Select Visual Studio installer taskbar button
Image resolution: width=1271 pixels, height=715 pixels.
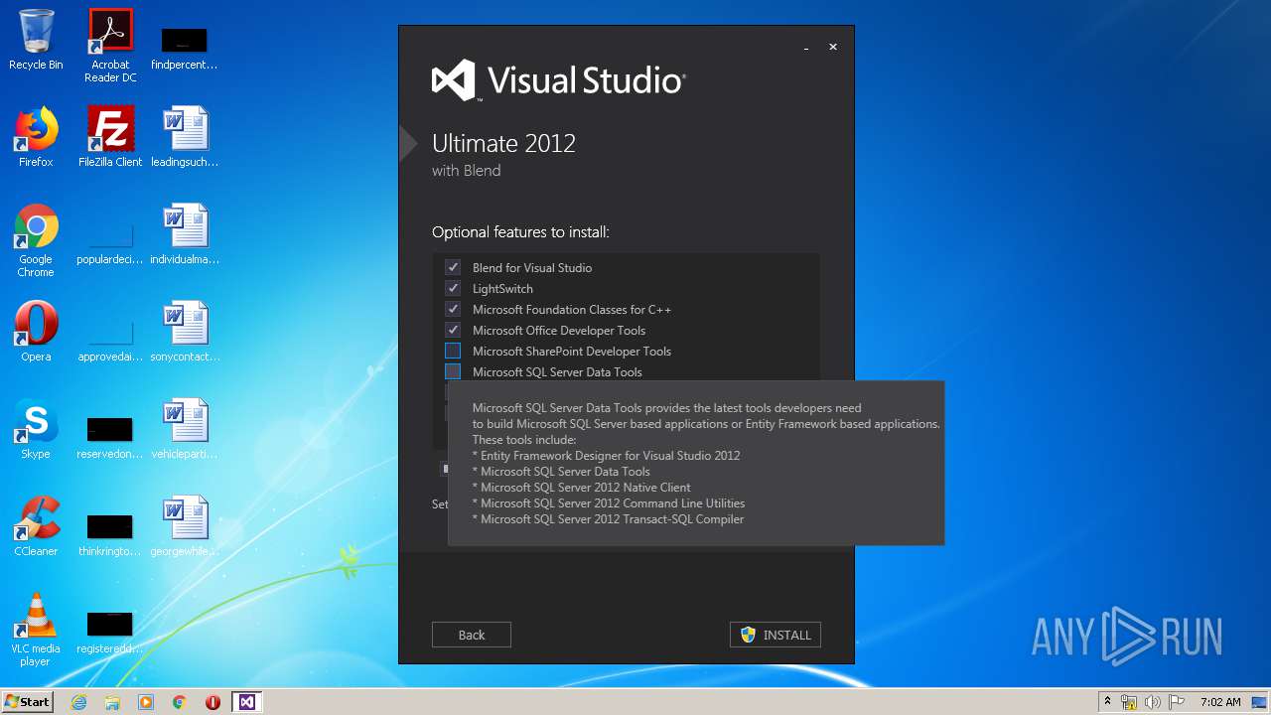click(x=247, y=702)
